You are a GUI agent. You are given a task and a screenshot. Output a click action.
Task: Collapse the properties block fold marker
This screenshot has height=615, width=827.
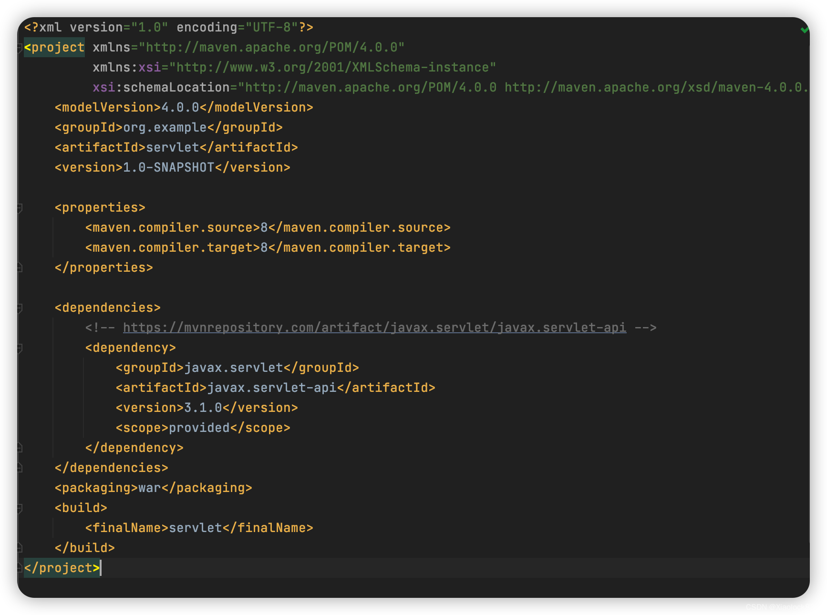pos(20,208)
